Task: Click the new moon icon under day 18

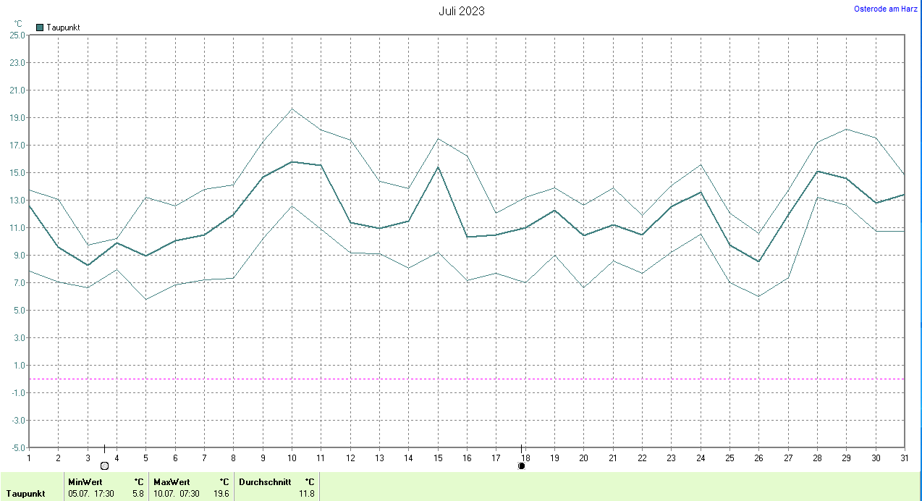Action: [521, 466]
